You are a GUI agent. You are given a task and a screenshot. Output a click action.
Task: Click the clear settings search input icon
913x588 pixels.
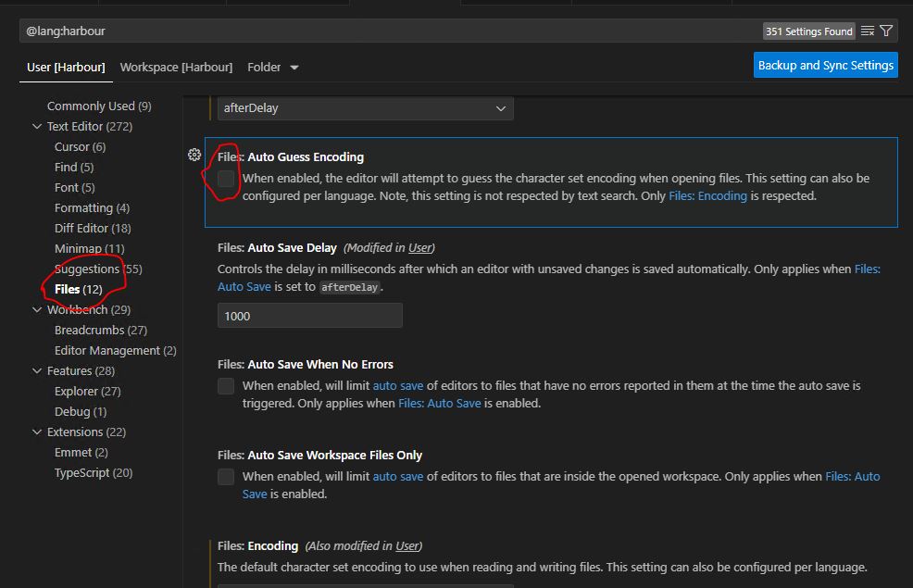868,31
